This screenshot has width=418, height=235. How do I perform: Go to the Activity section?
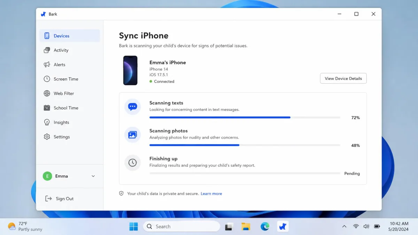pos(70,50)
